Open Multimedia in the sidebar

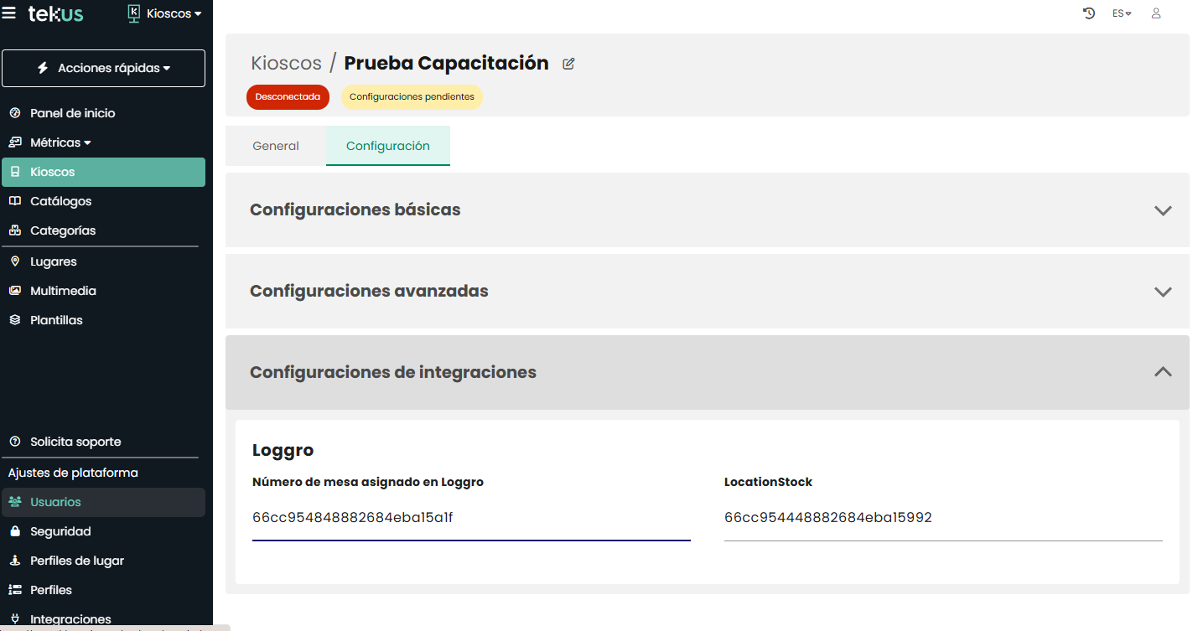pos(63,291)
